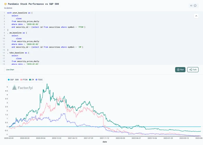Hide the ZM series via legend
This screenshot has width=203, height=145.
tap(33, 79)
